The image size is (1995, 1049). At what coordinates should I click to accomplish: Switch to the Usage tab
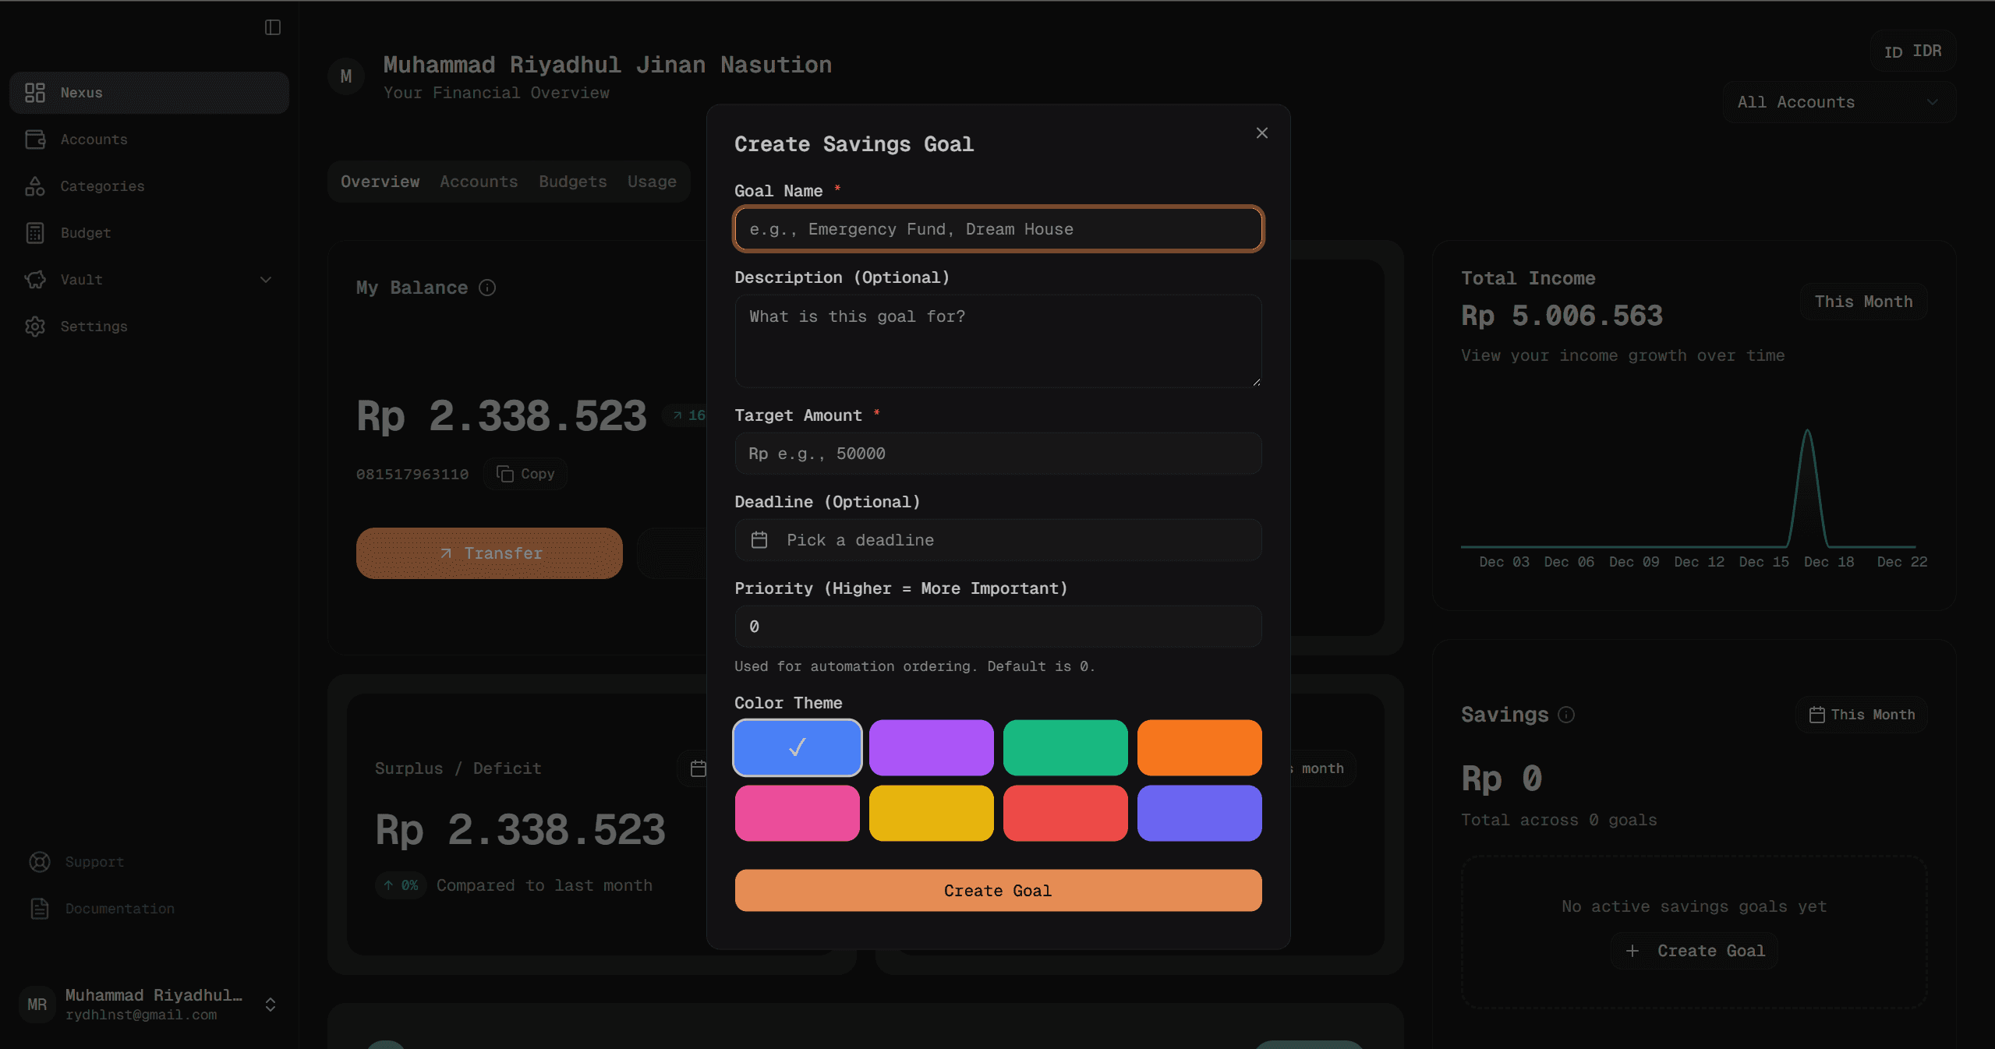(652, 182)
